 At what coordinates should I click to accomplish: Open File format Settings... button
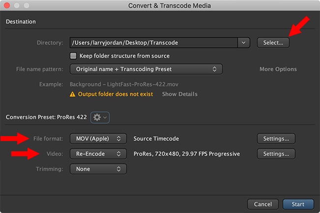(276, 139)
